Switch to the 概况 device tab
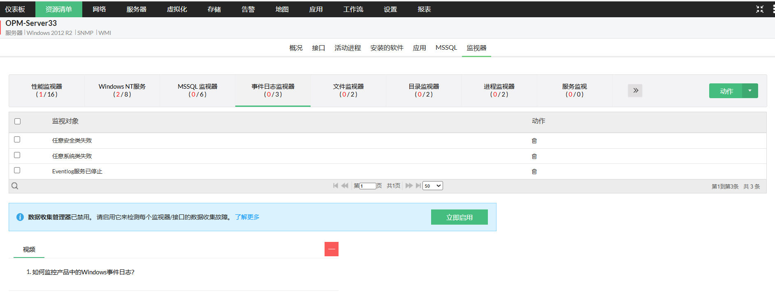Viewport: 775px width, 292px height. tap(296, 48)
